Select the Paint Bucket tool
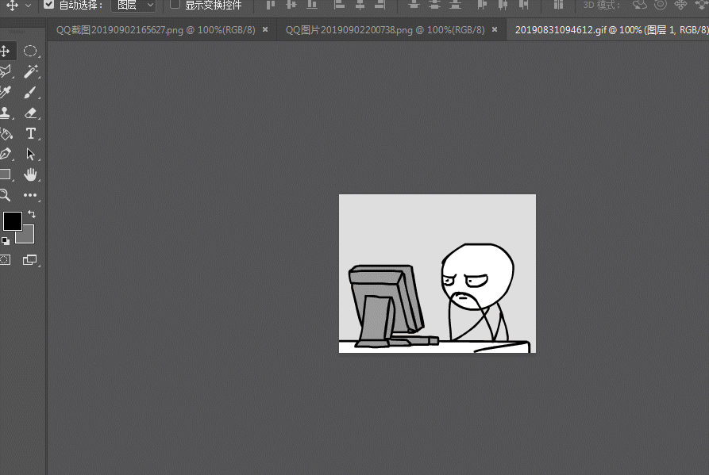 pyautogui.click(x=6, y=134)
